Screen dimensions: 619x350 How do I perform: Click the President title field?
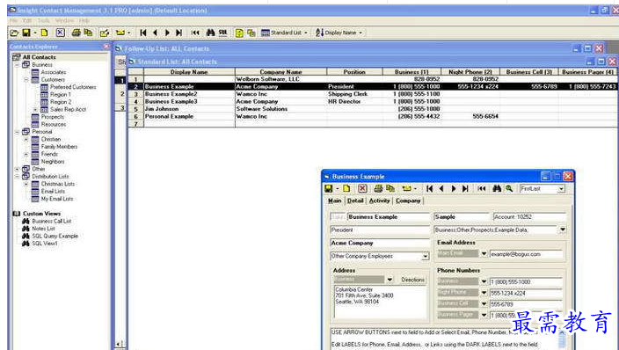point(379,230)
